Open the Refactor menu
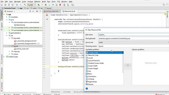The width and height of the screenshot is (169, 95). point(37,2)
